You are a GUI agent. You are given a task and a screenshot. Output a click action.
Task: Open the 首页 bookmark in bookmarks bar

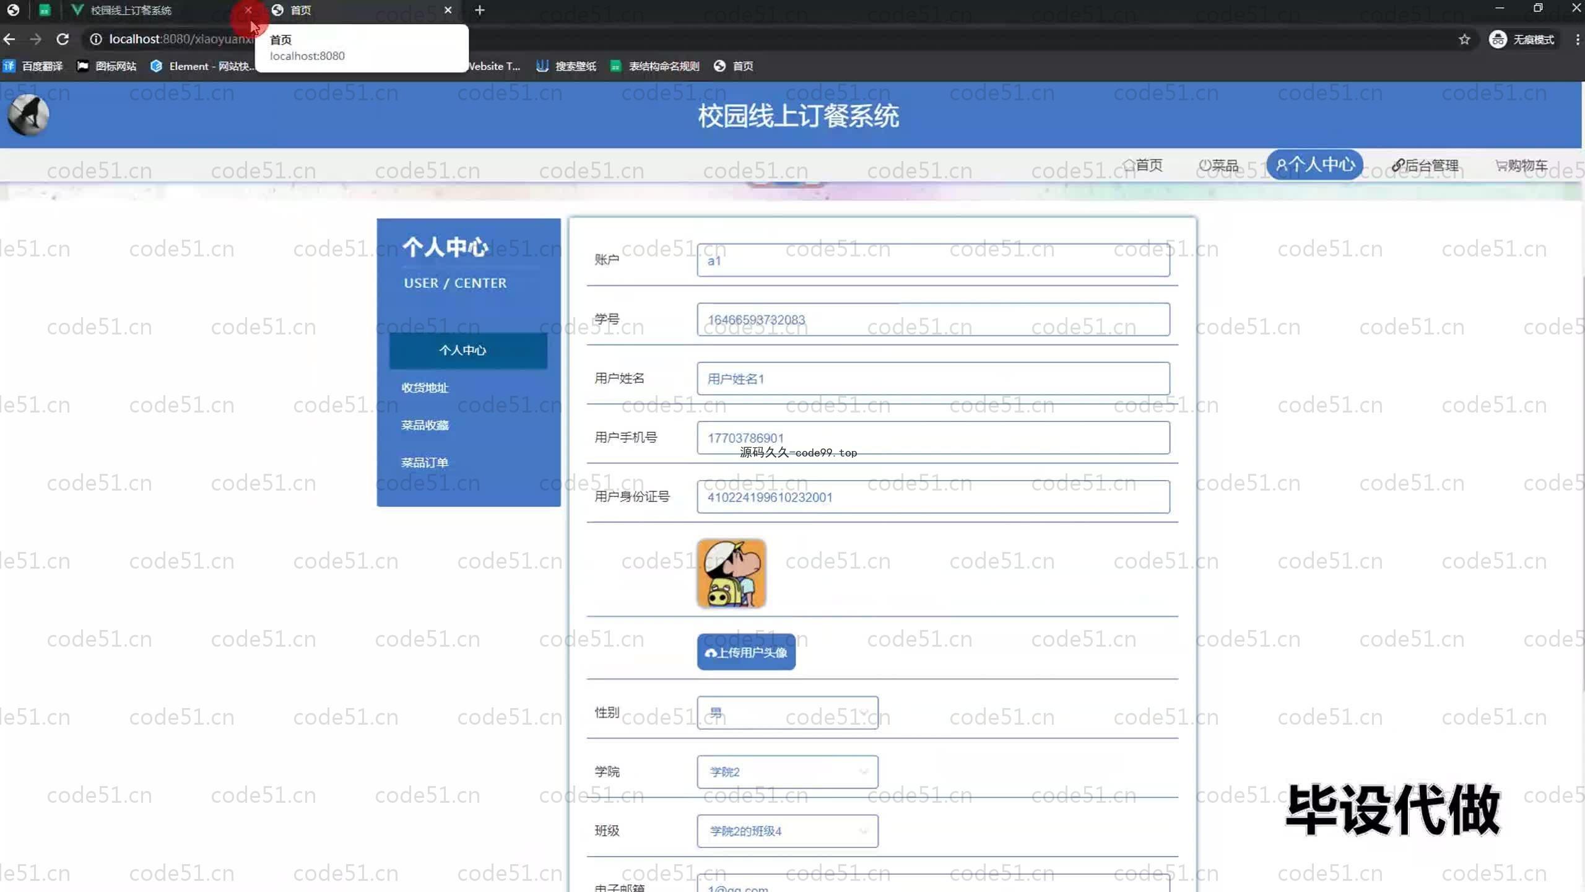pyautogui.click(x=734, y=66)
